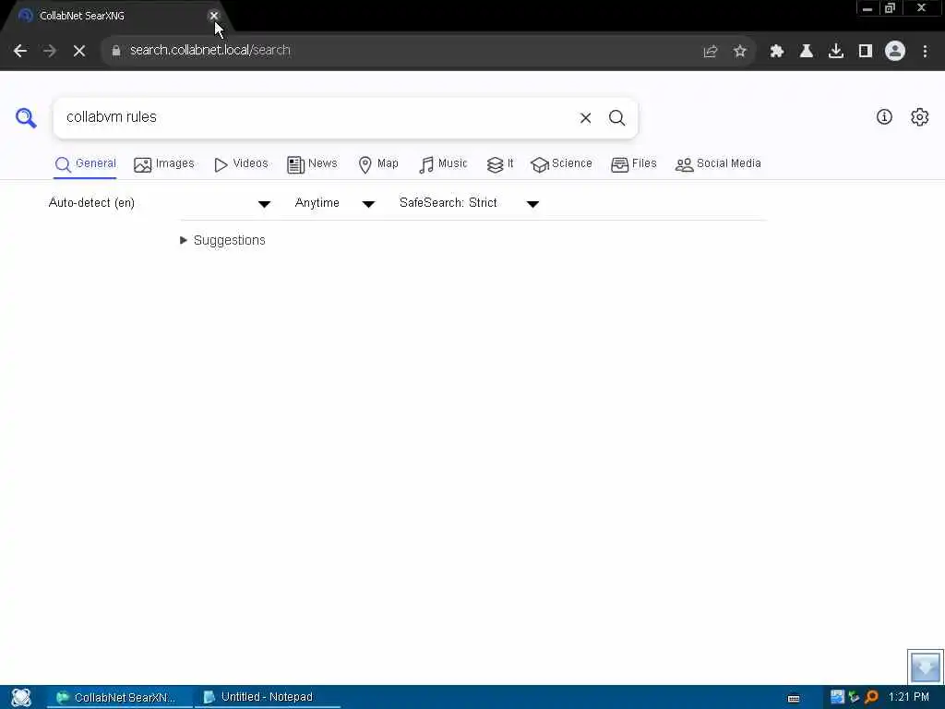Switch to the Social Media category

click(x=718, y=164)
